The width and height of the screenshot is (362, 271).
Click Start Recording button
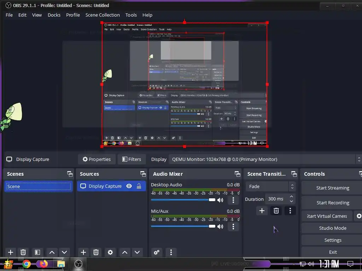(x=332, y=203)
